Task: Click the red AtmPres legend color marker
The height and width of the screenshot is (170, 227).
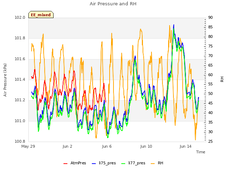Action: [x=65, y=164]
